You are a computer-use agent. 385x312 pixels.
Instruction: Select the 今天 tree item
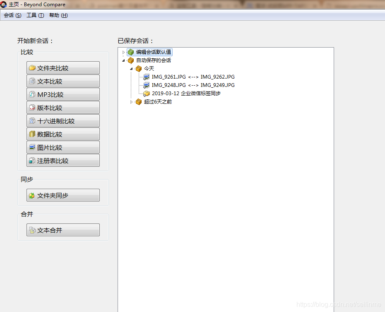[x=149, y=69]
